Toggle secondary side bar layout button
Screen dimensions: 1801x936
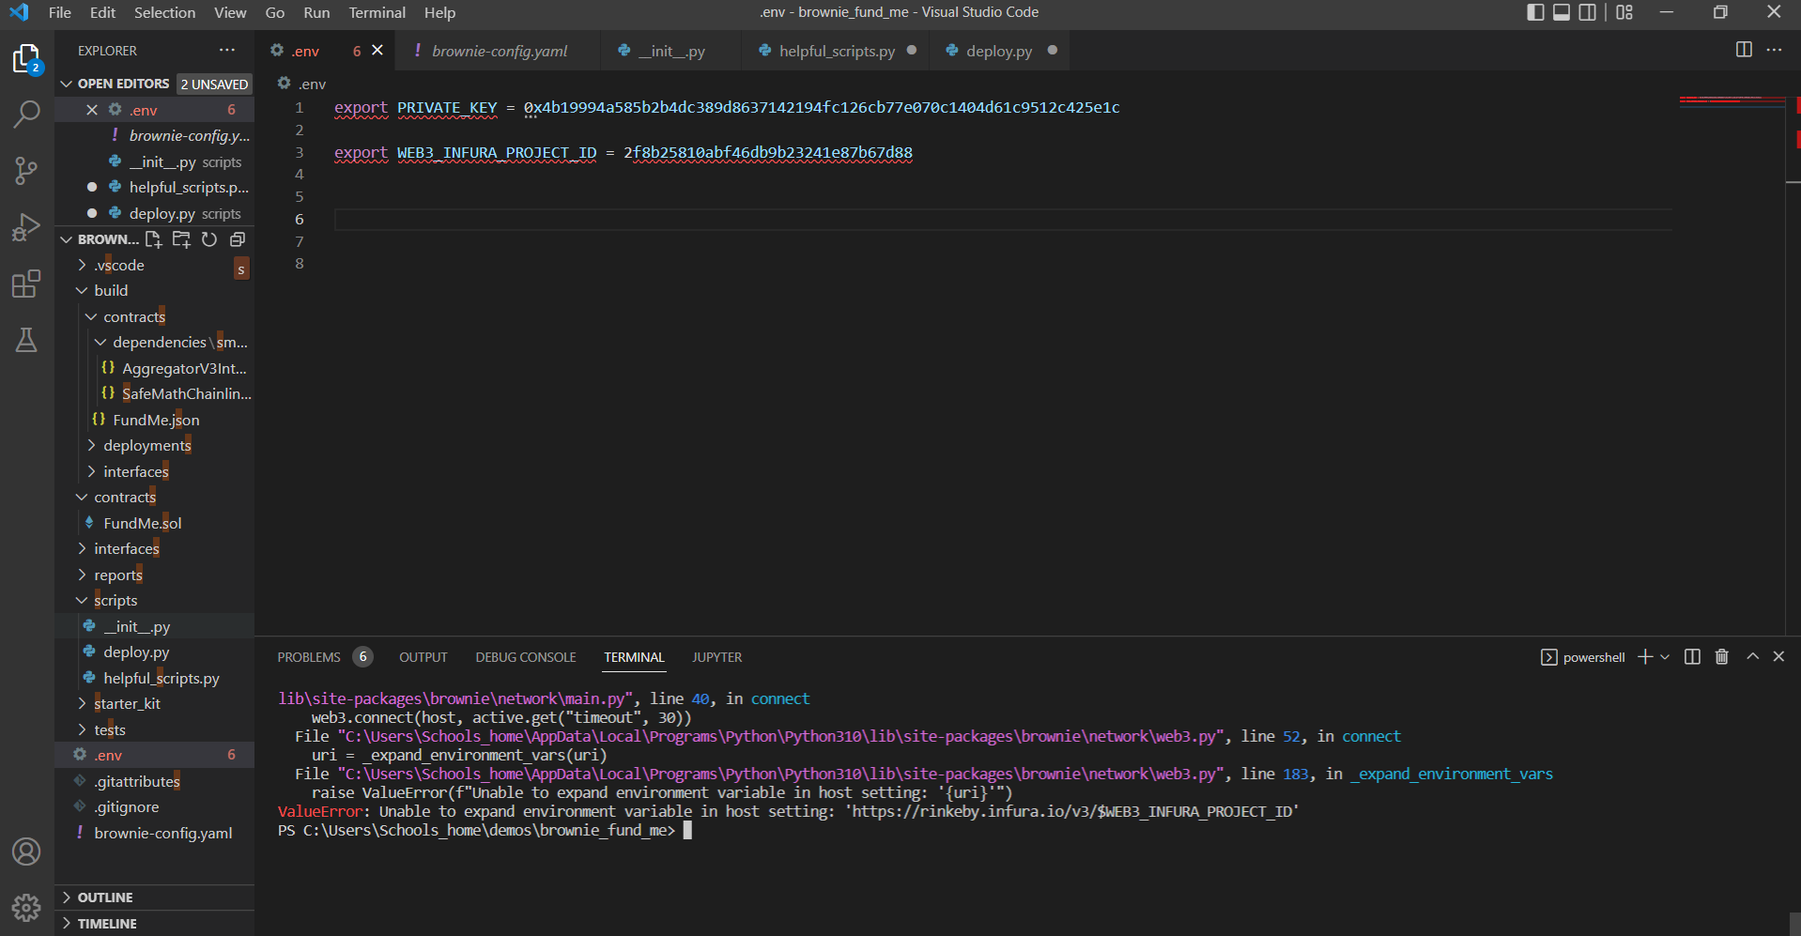[1587, 12]
